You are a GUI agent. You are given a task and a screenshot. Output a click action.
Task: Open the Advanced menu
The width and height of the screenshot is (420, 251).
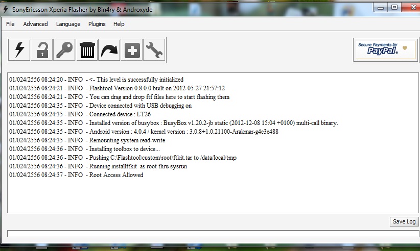coord(35,24)
